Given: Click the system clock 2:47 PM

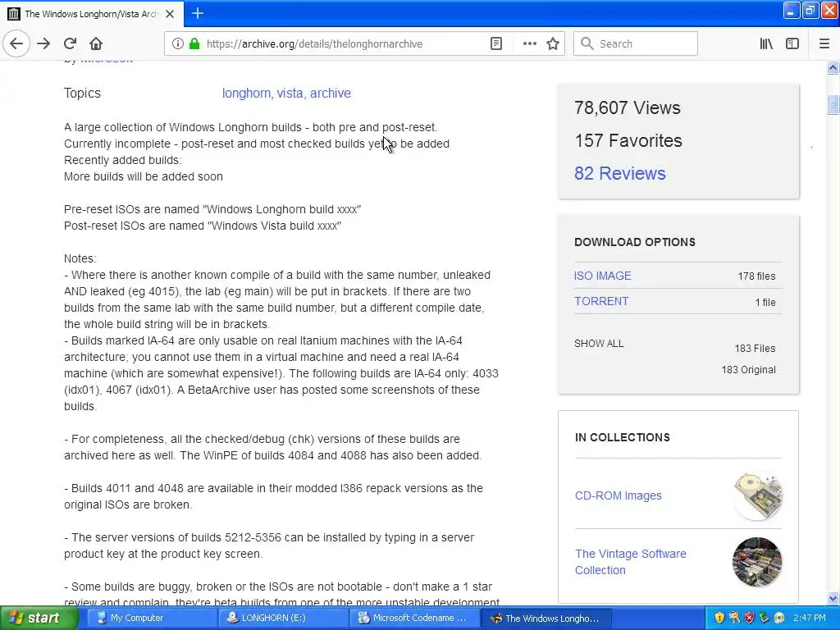Looking at the screenshot, I should tap(810, 618).
